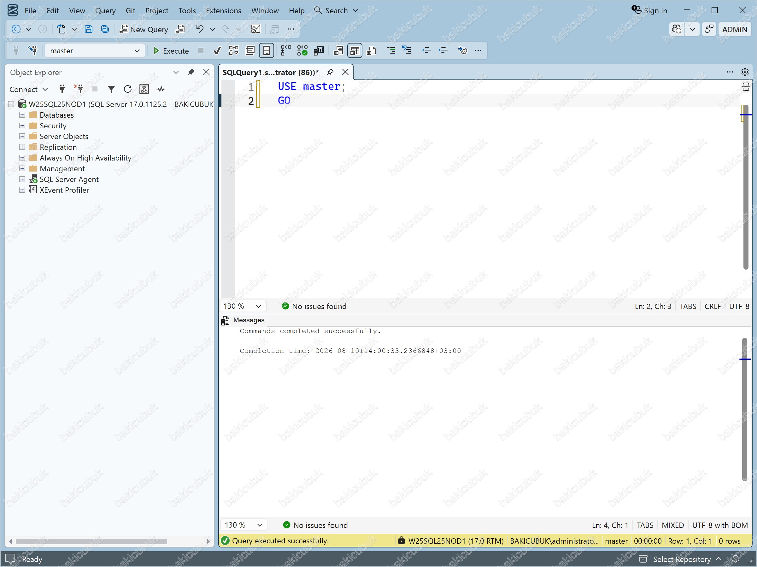Parse the query with the checkmark icon
This screenshot has height=567, width=757.
[217, 51]
